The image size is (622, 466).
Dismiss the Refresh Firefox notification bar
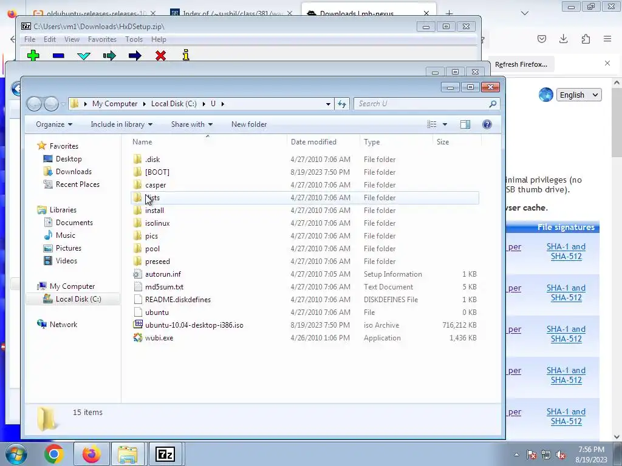(x=607, y=63)
